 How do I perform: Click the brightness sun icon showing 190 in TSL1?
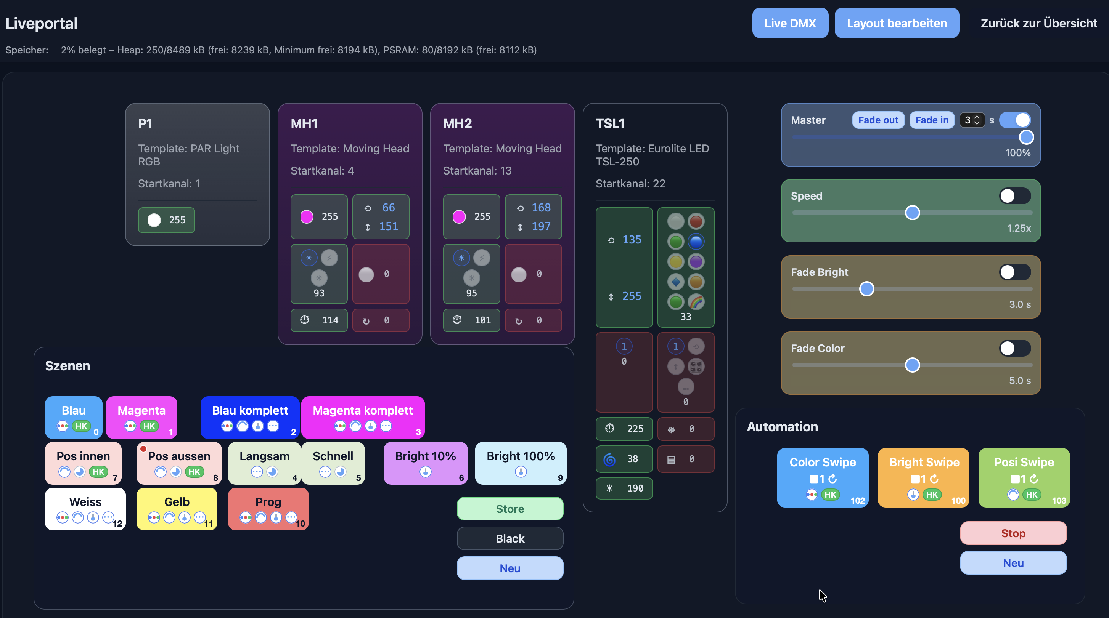pos(609,488)
